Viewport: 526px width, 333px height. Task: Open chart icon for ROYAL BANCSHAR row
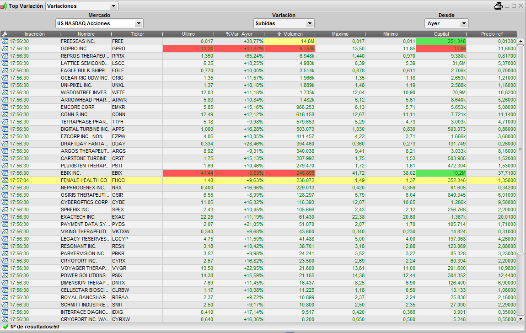coord(5,297)
